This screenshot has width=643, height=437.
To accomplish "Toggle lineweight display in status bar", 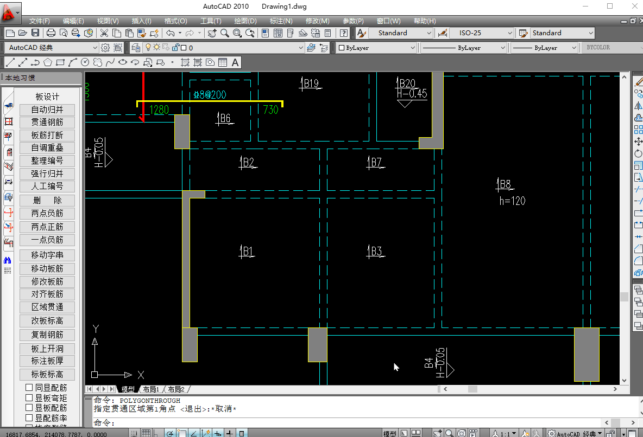I will [230, 433].
